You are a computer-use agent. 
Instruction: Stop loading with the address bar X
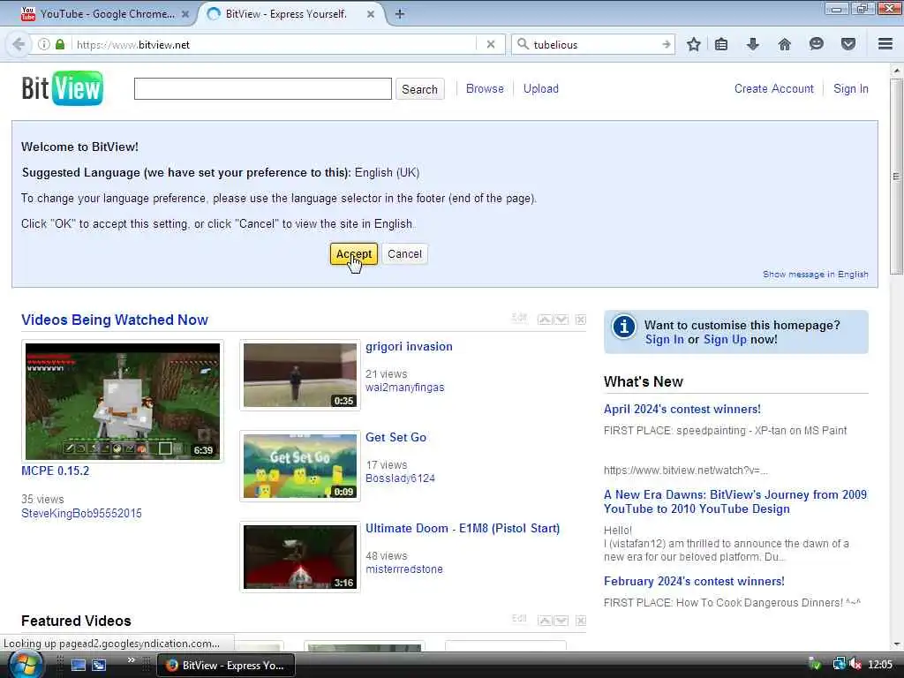pyautogui.click(x=491, y=44)
